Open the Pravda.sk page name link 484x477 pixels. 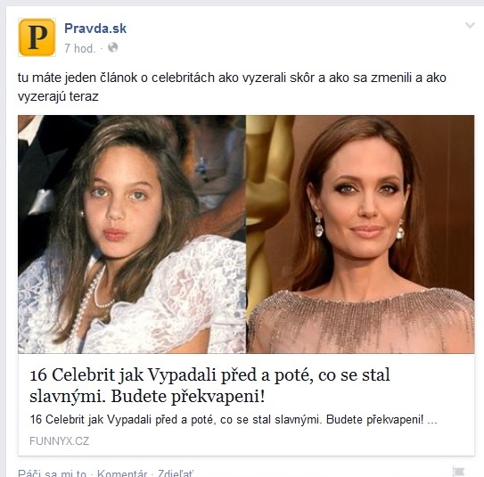click(95, 29)
